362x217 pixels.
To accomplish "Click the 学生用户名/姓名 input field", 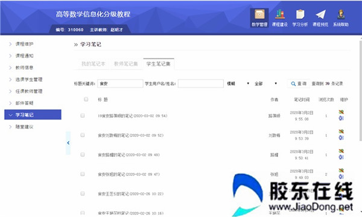I will coord(201,84).
